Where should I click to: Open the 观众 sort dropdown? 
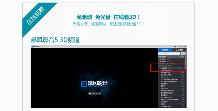183,57
